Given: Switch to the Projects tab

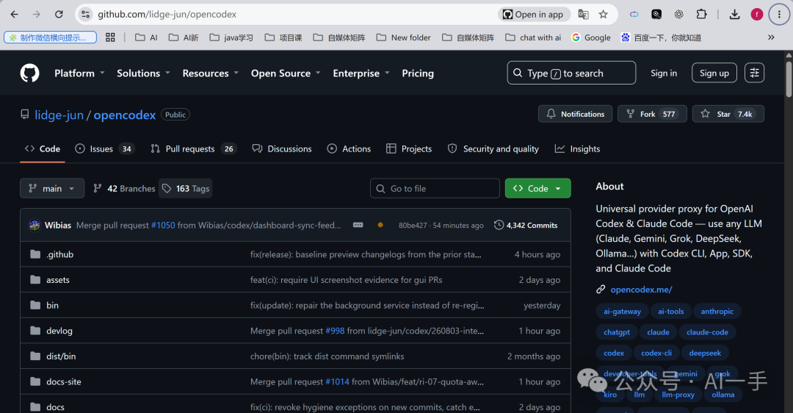Looking at the screenshot, I should coord(409,148).
